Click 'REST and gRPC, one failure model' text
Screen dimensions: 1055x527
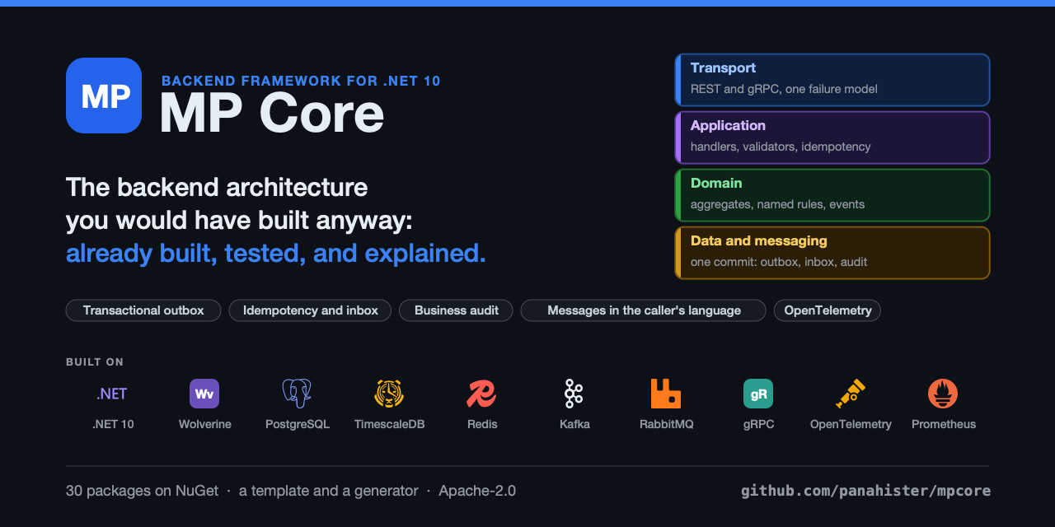click(784, 89)
